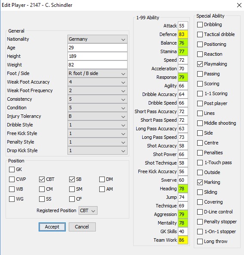Select the green Response value field

pos(183,77)
